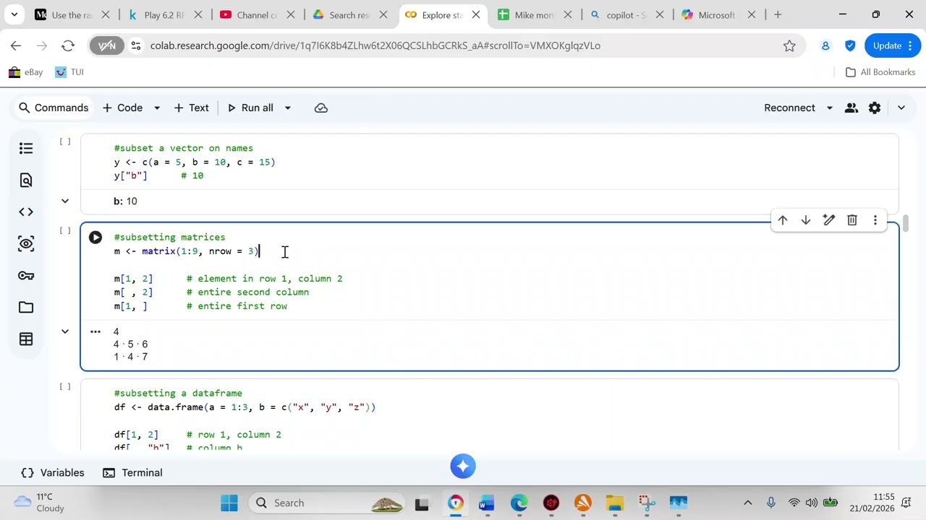The image size is (926, 520).
Task: Open the Commands palette
Action: (x=54, y=108)
